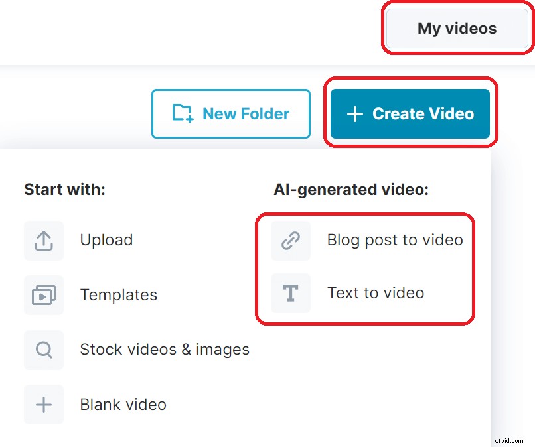
Task: Select Text to video
Action: (374, 293)
